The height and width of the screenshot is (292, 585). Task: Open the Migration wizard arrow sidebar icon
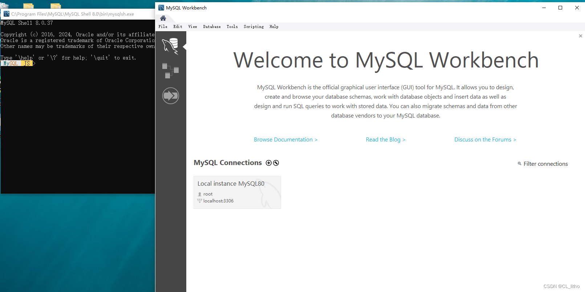171,96
